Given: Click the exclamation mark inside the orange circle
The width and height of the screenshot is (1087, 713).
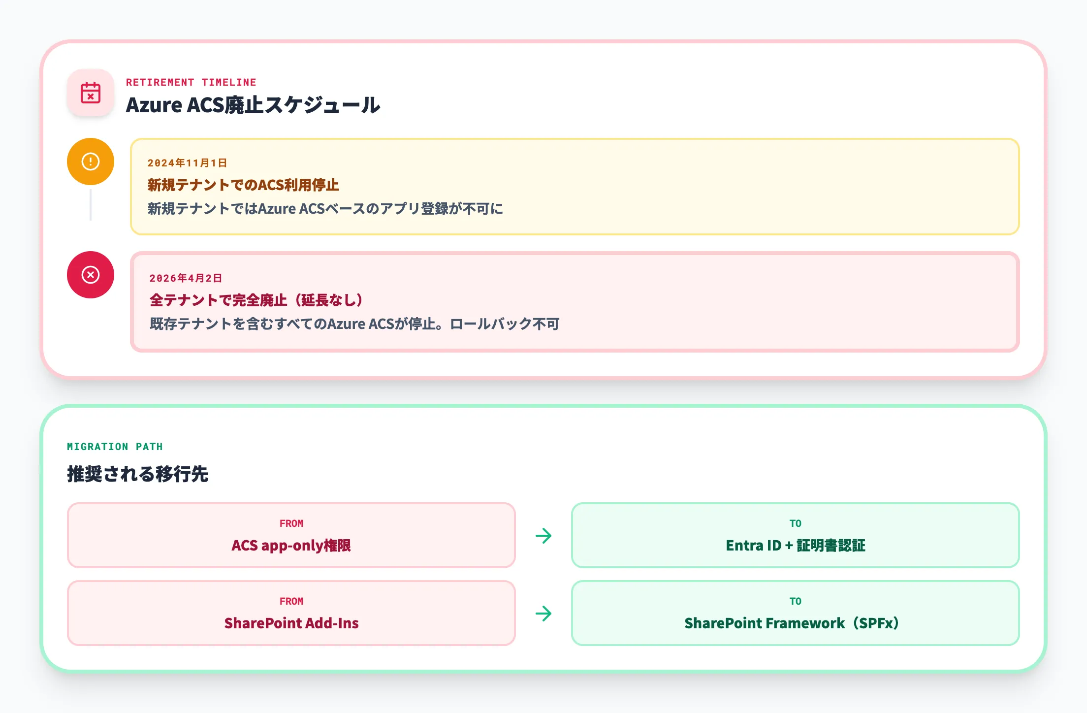Looking at the screenshot, I should 90,161.
